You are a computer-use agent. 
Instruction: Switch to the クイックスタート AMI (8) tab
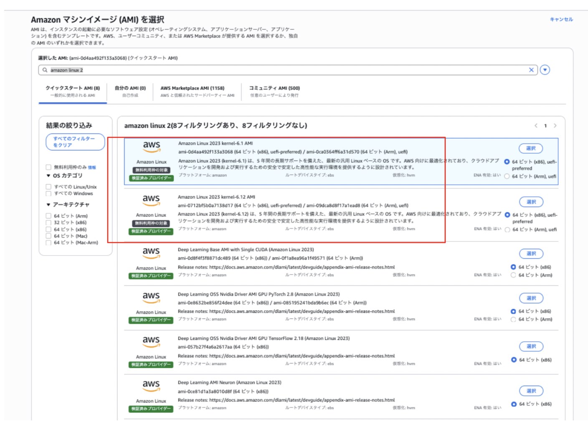[x=73, y=91]
